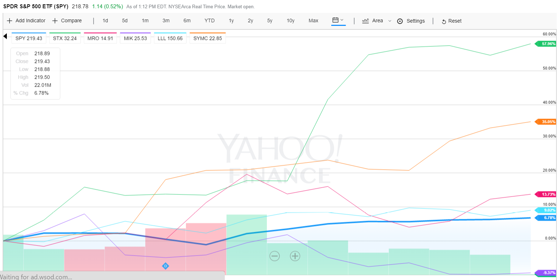The image size is (560, 280).
Task: Select the 5d time range
Action: pyautogui.click(x=125, y=21)
